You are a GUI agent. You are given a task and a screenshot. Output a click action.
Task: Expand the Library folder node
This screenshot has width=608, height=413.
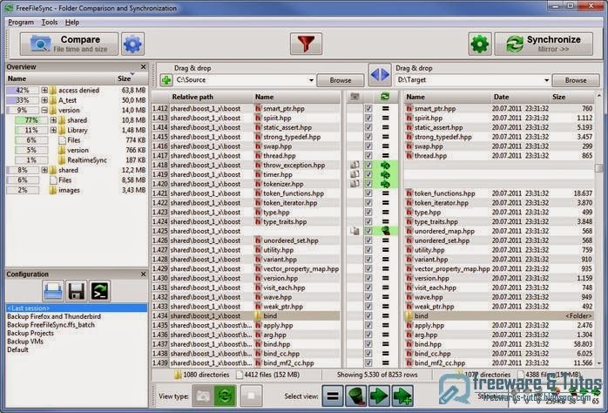click(x=53, y=131)
